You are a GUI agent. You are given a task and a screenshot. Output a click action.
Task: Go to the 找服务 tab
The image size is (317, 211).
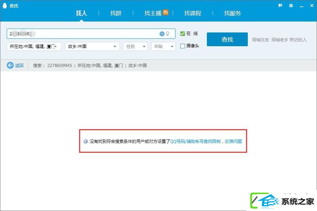[x=233, y=13]
